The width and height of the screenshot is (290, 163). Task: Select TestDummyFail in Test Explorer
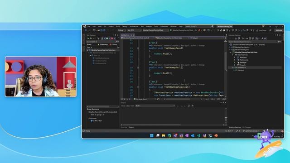tap(101, 63)
